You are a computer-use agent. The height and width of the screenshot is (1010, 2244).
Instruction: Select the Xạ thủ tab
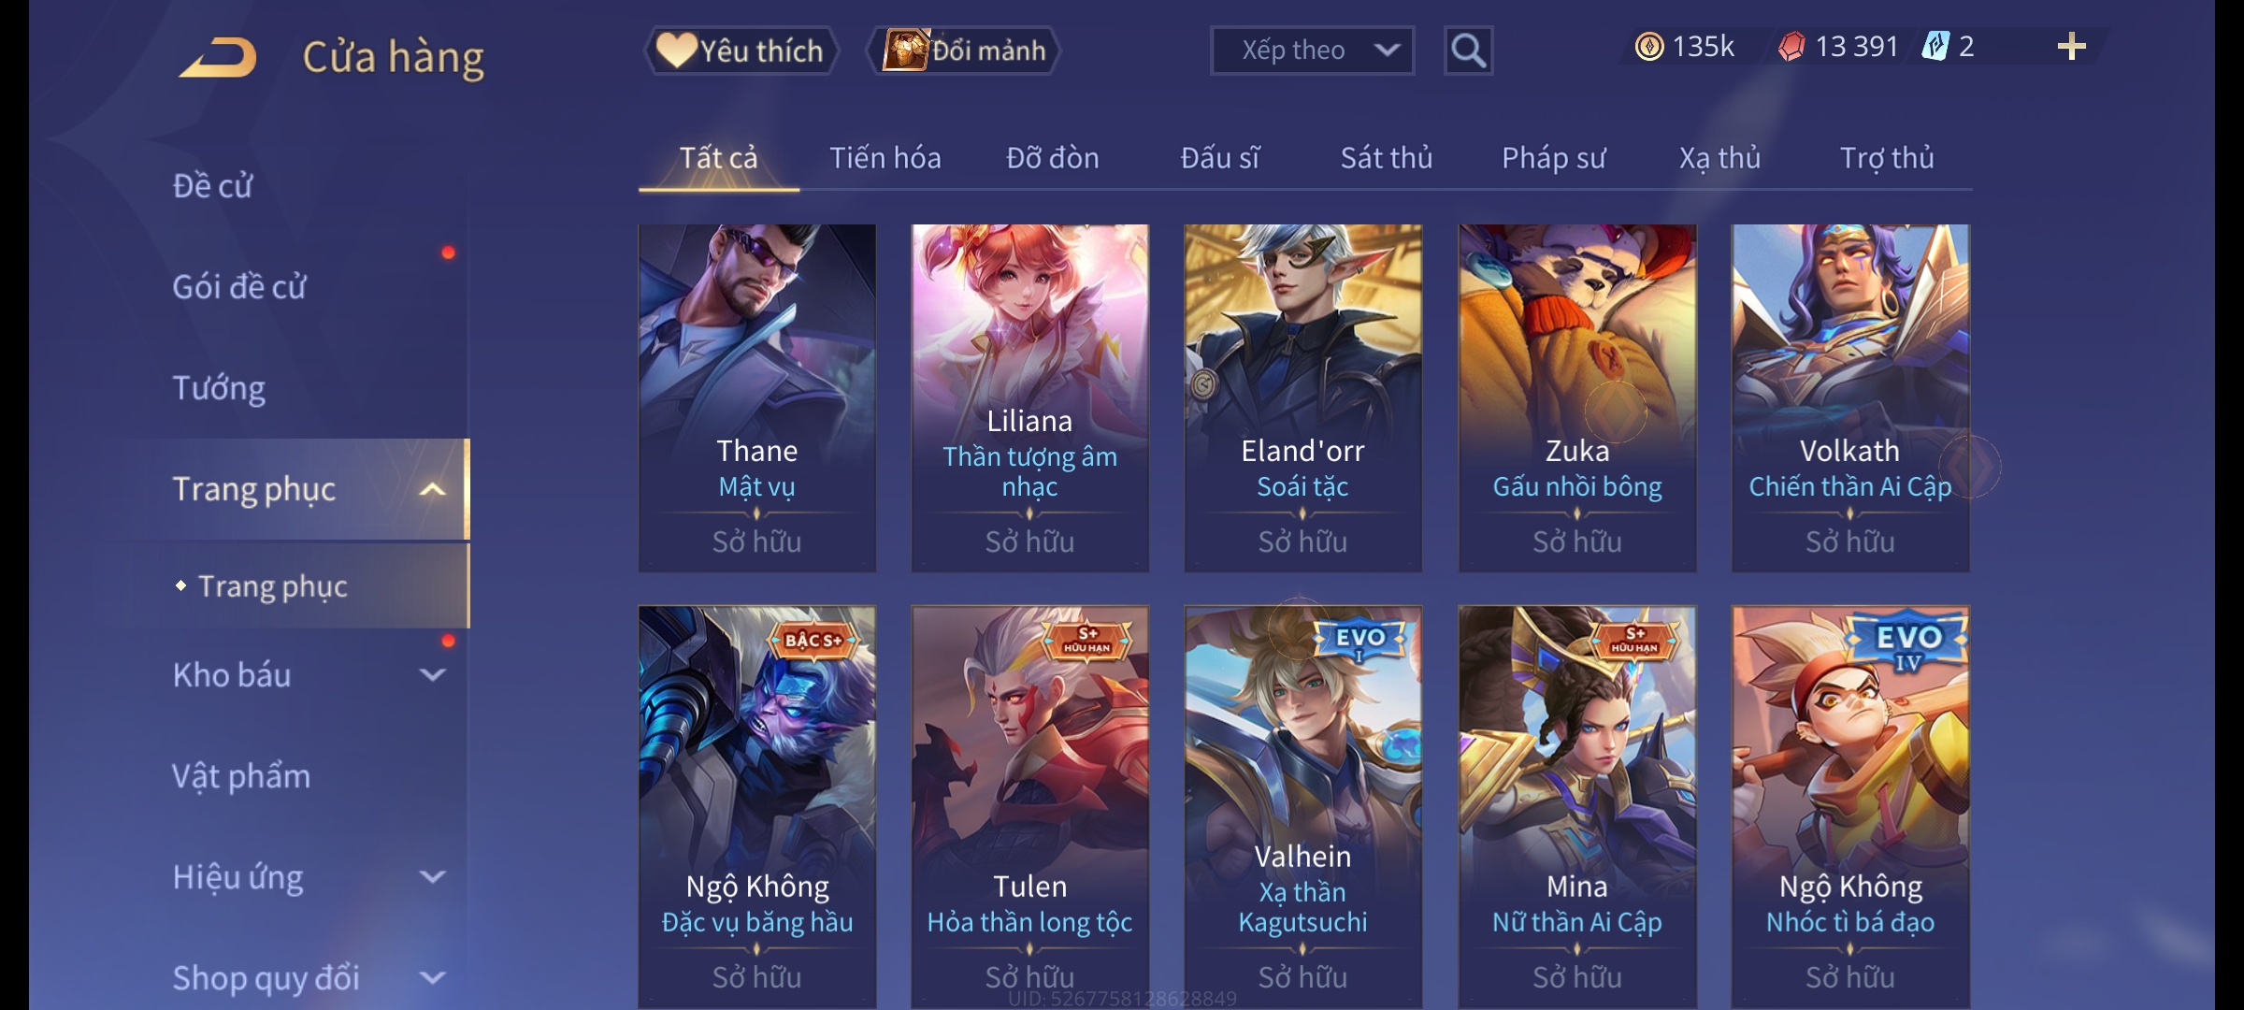click(x=1719, y=158)
